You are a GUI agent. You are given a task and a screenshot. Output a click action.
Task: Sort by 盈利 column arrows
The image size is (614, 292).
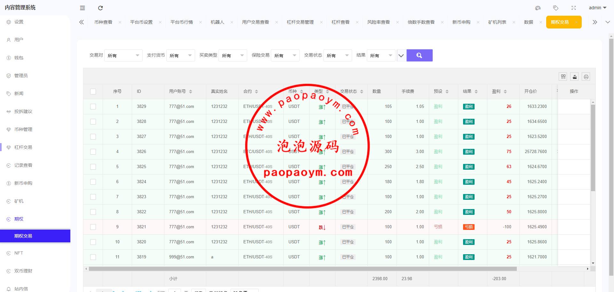(x=505, y=92)
